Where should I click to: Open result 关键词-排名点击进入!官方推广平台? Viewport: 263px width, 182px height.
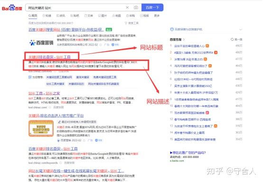[x=56, y=115]
